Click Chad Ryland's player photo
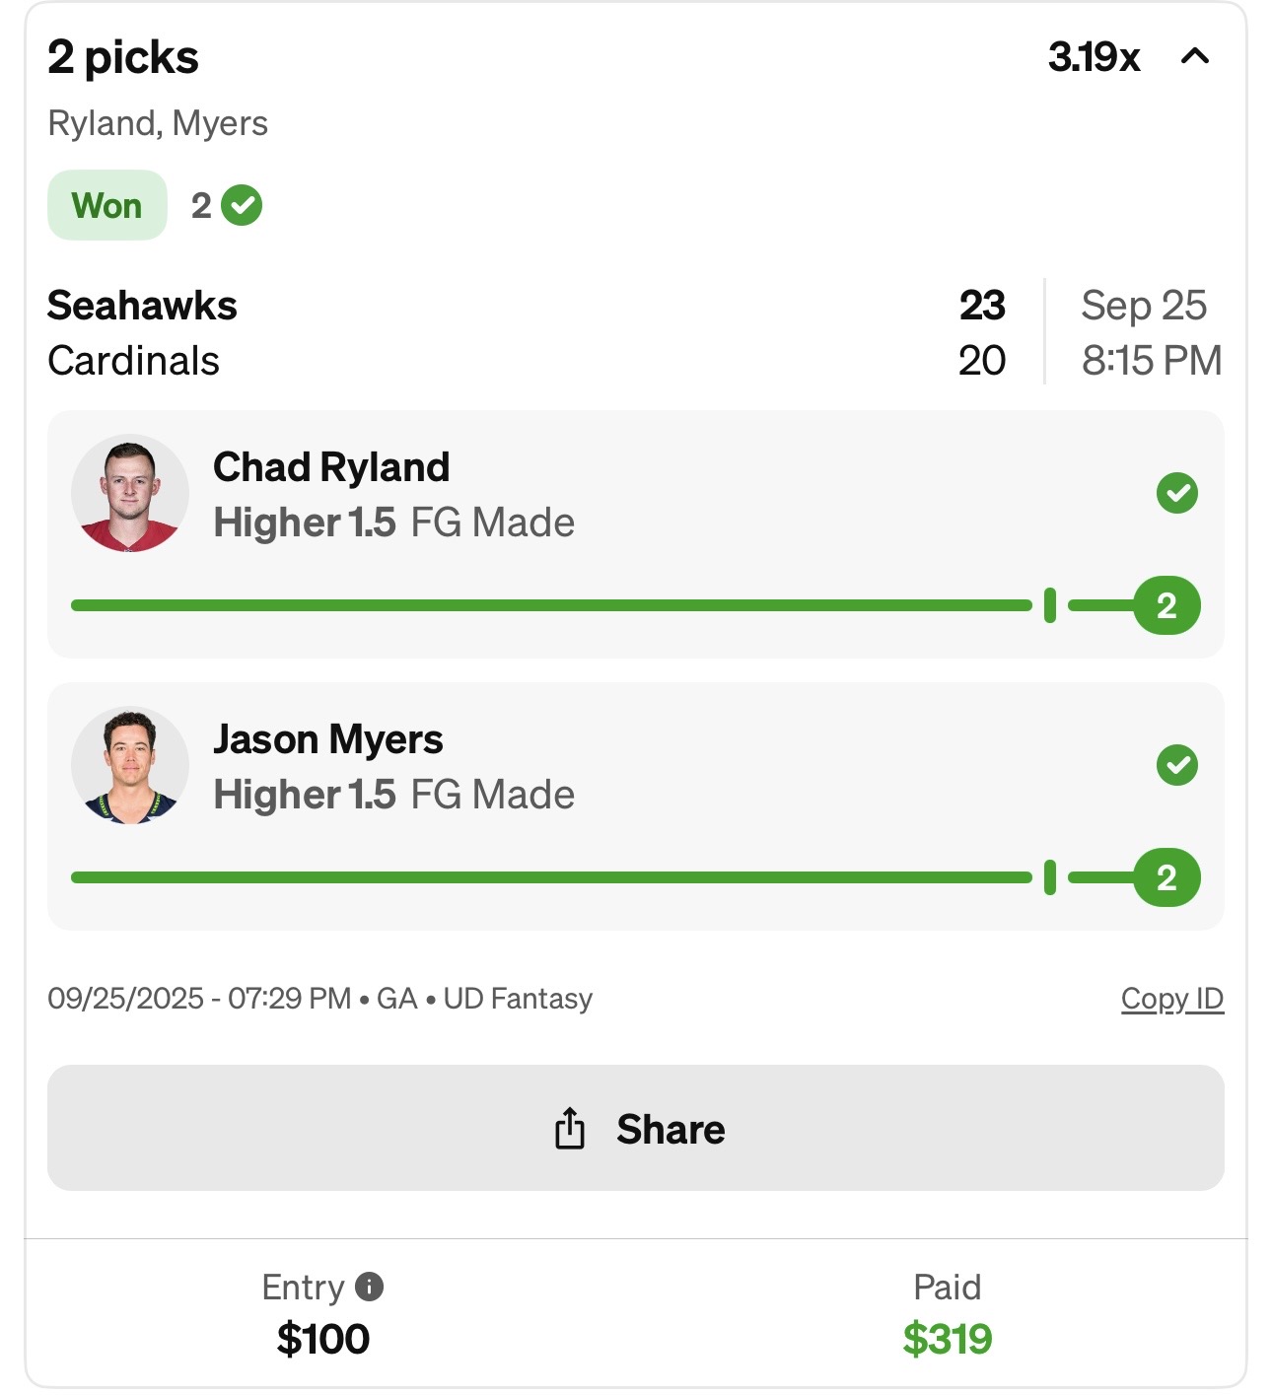The height and width of the screenshot is (1395, 1272). point(130,493)
